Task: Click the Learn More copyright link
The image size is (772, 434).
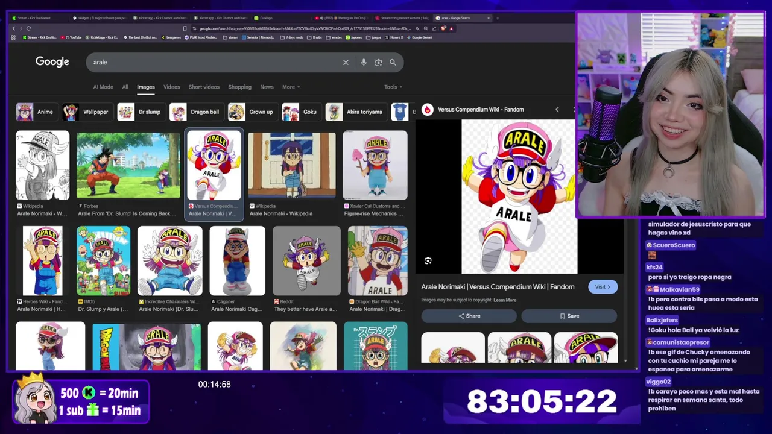Action: tap(505, 300)
